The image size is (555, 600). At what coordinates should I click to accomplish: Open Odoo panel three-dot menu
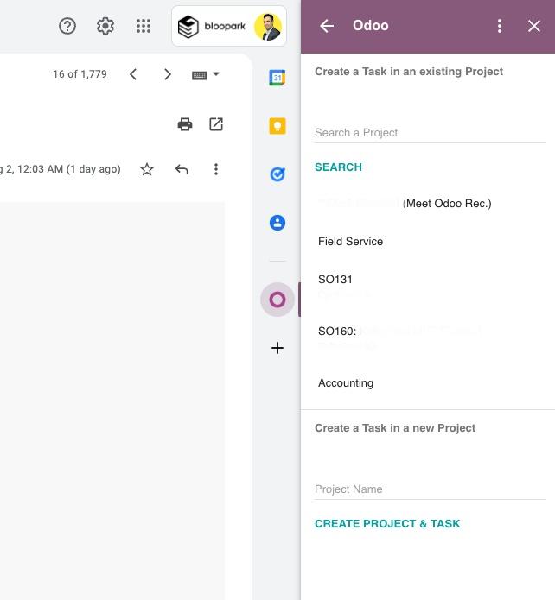point(500,26)
